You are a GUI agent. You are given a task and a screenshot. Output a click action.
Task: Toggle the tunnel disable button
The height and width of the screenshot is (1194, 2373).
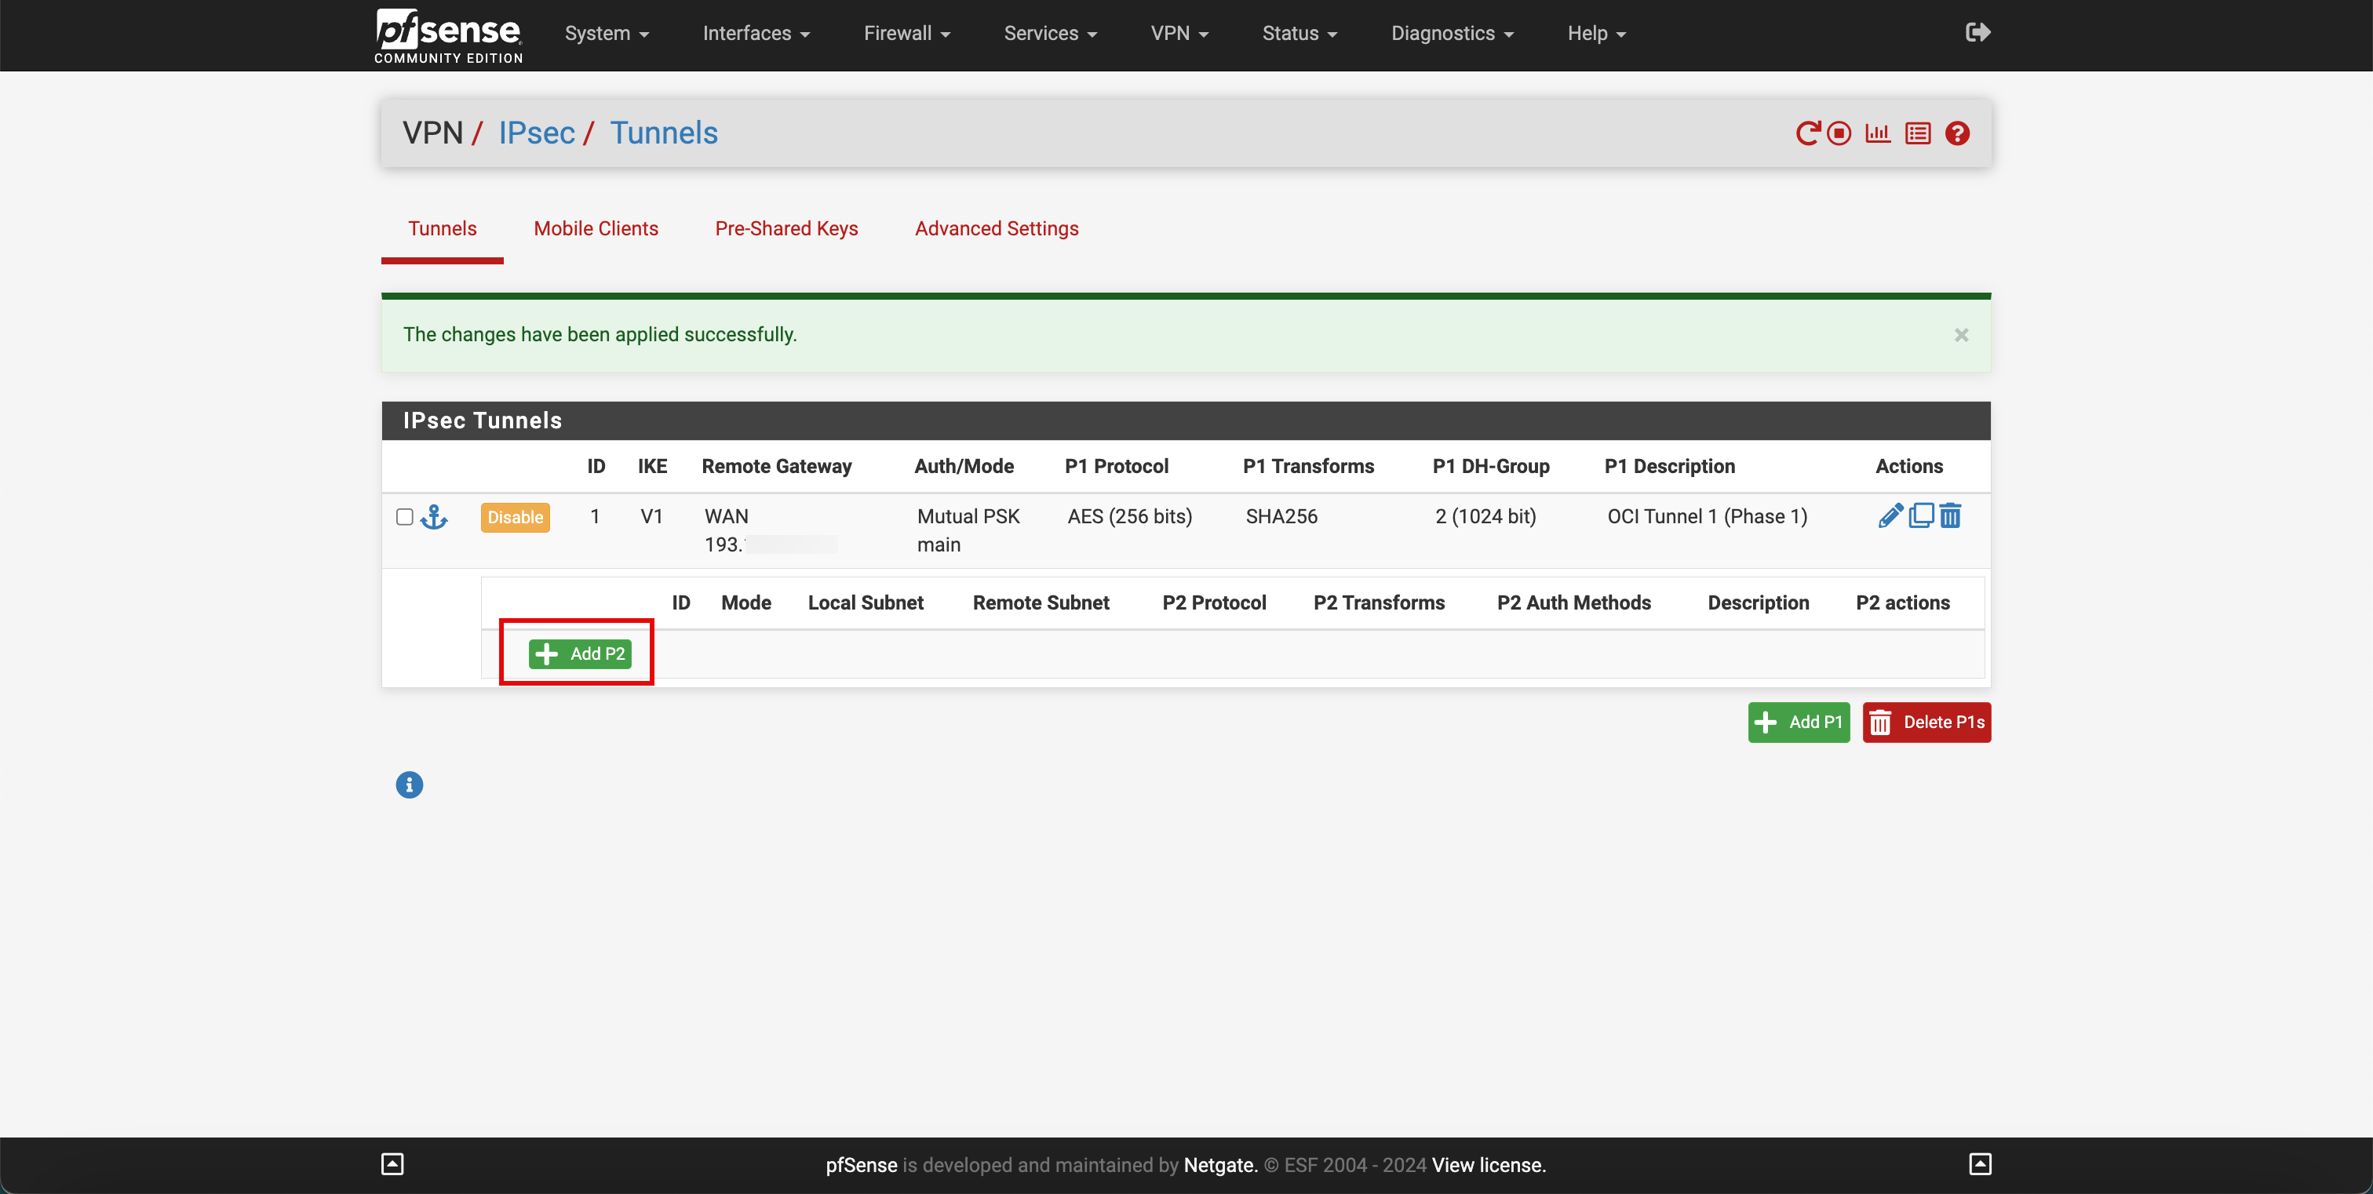point(515,516)
